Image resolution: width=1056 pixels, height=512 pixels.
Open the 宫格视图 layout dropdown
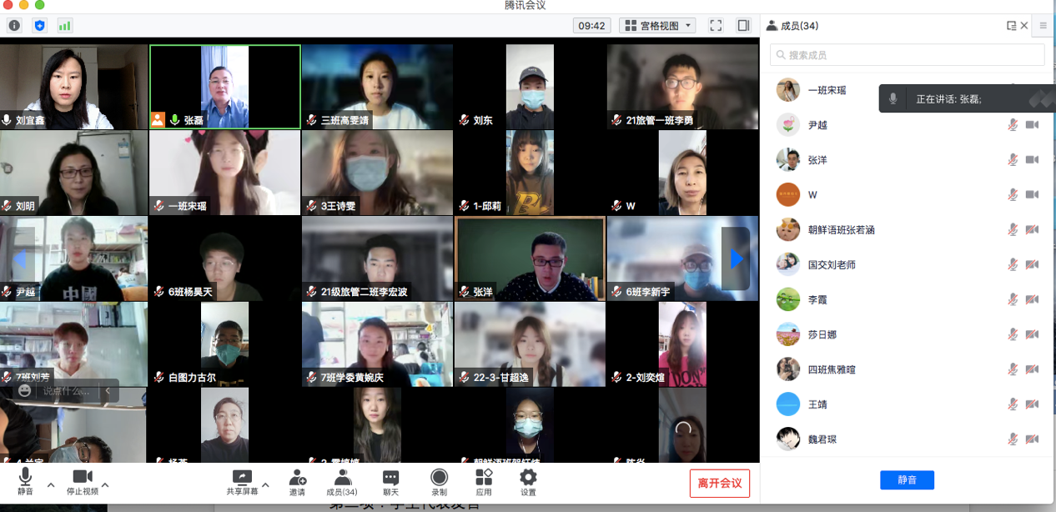[x=658, y=26]
